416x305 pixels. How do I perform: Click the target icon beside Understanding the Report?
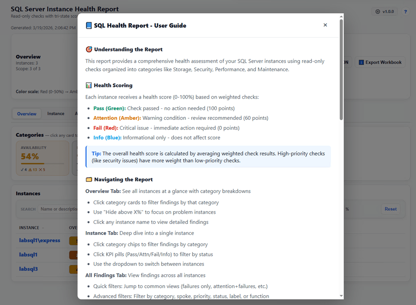click(89, 49)
